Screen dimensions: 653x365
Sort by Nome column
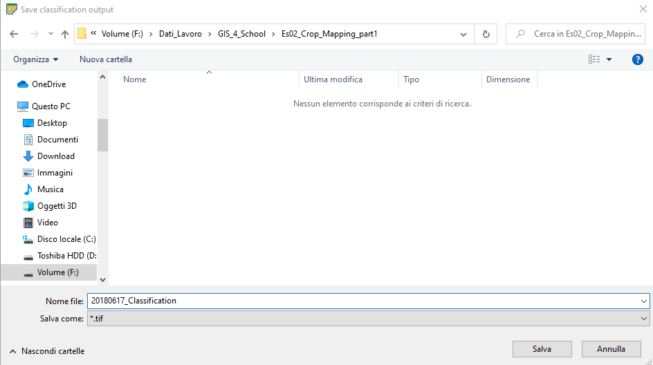point(134,79)
